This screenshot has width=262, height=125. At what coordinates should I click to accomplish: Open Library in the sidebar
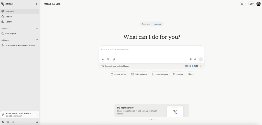(x=8, y=22)
